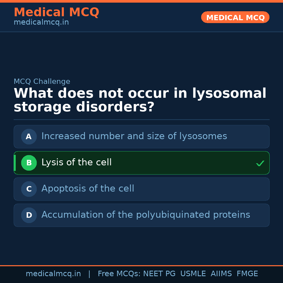Select answer 'Increased number and size of lysosomes'

134,136
